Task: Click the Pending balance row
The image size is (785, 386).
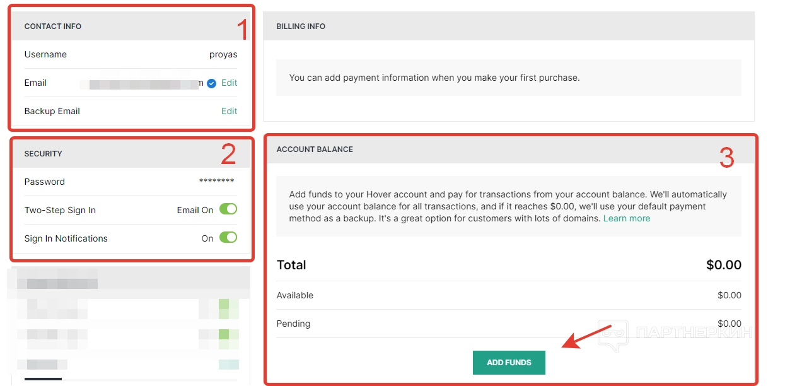Action: 508,324
